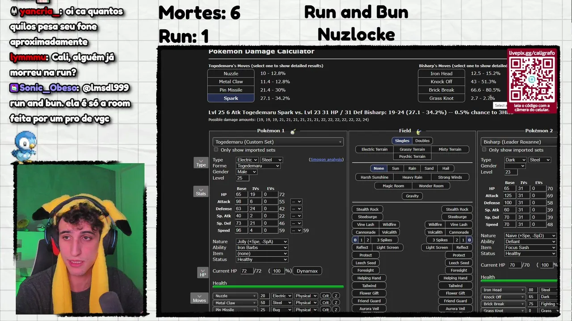Click Protect on Bisharp's side
Screen dimensions: 572x321
tap(459, 255)
